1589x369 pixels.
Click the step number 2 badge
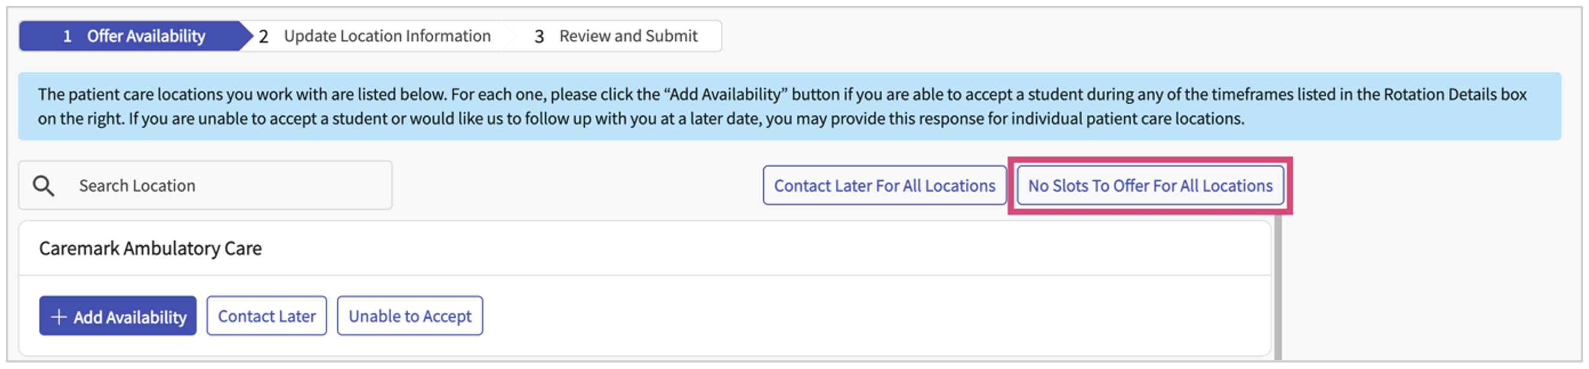[x=263, y=37]
